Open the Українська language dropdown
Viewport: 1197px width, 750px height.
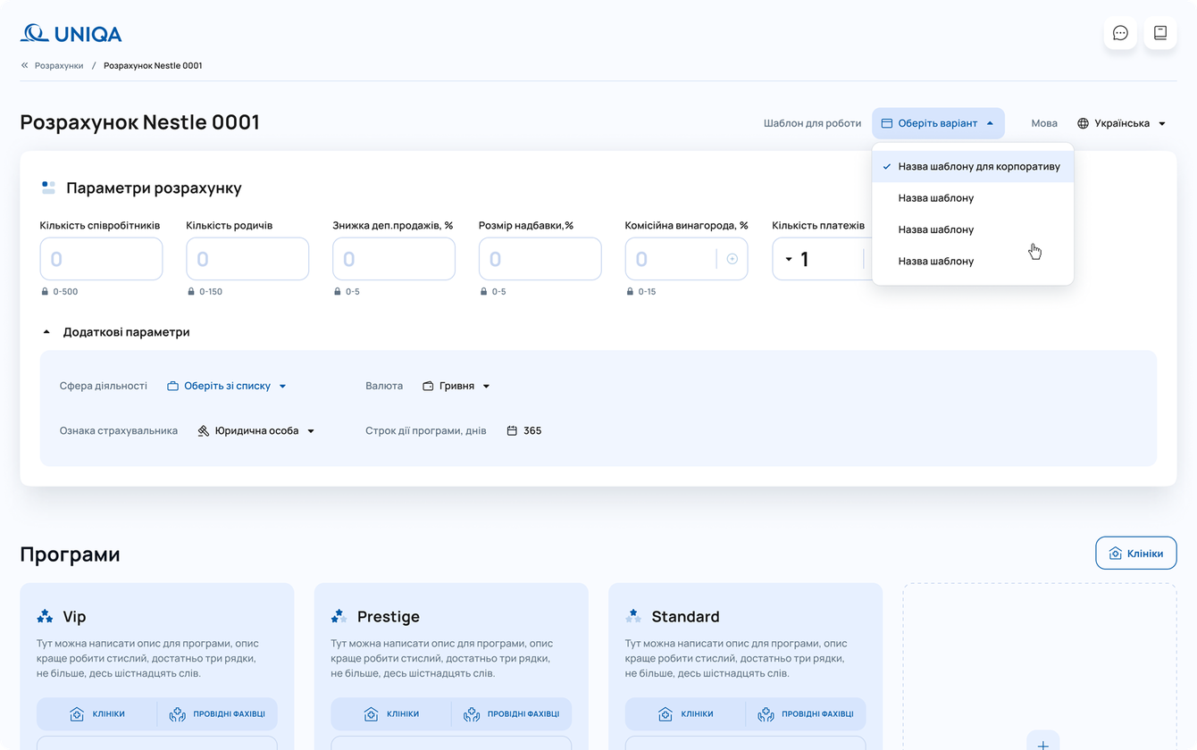(1122, 123)
